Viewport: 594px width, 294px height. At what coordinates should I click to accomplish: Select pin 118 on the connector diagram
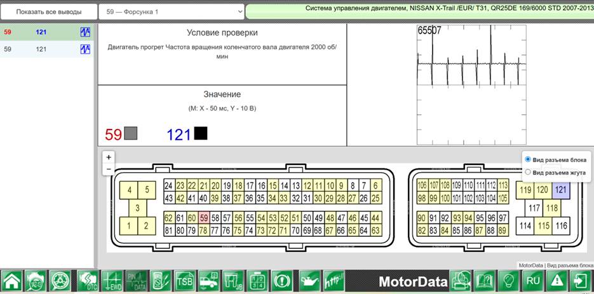[552, 208]
